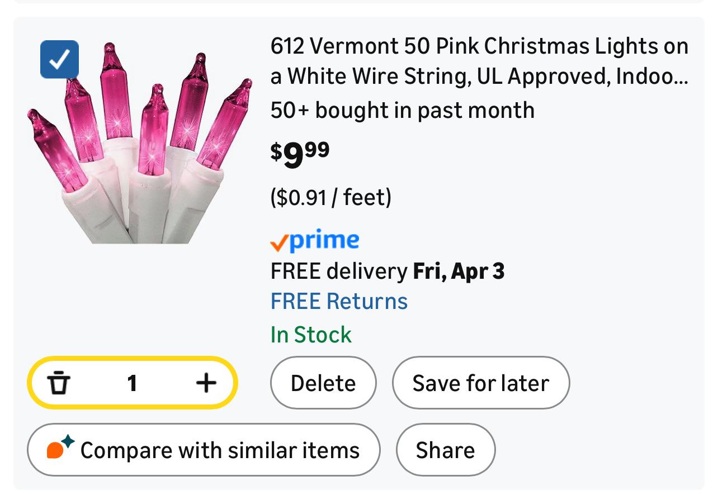Open the 612 Vermont Pink Christmas Lights title
Viewport: 718px width, 500px height.
click(479, 46)
